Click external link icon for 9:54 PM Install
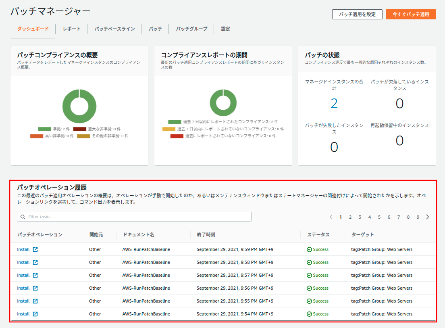Screen dimensions: 445x328 (35, 314)
